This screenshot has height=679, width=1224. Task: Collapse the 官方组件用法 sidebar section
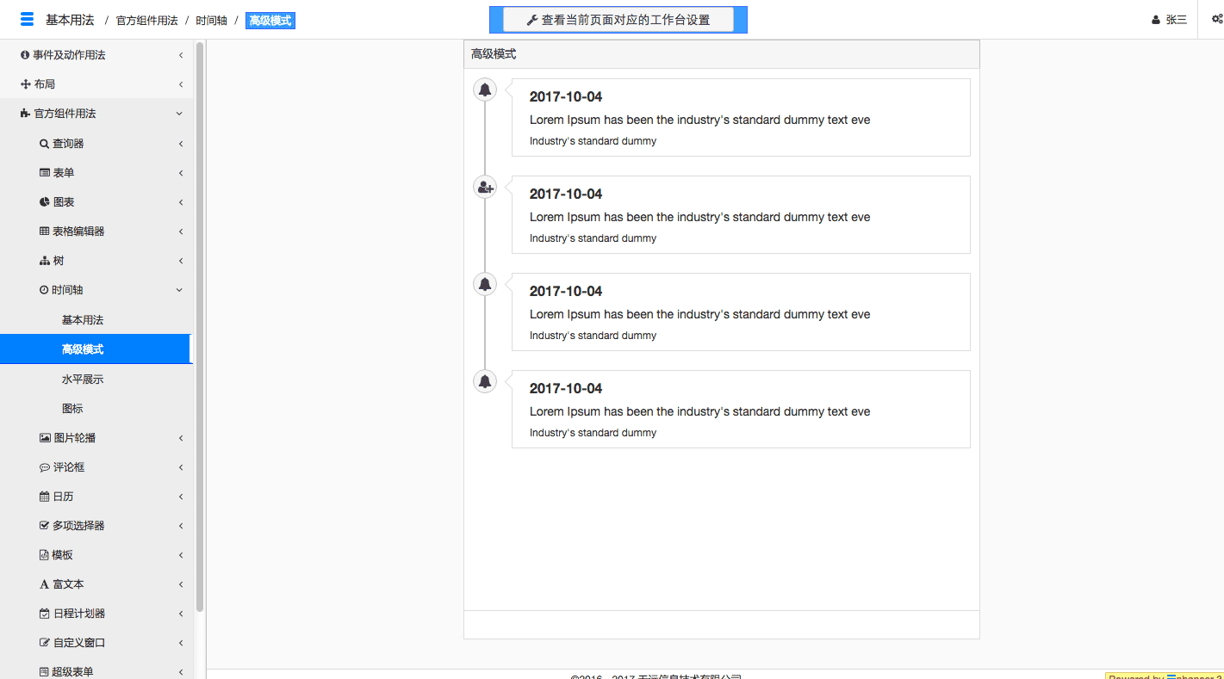coord(179,114)
